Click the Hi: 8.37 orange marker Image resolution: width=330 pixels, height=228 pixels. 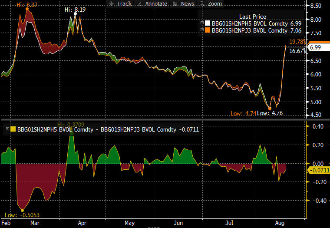tap(27, 9)
